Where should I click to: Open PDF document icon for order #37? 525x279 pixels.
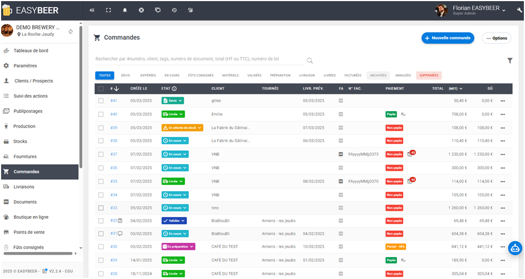point(341,154)
